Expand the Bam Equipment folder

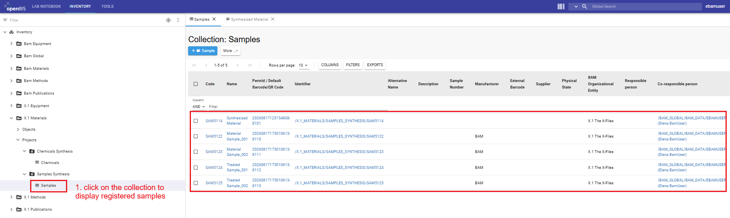click(x=11, y=44)
